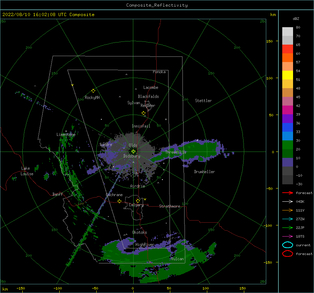314x293 pixels.
Task: Click the Banff label
Action: (58, 194)
